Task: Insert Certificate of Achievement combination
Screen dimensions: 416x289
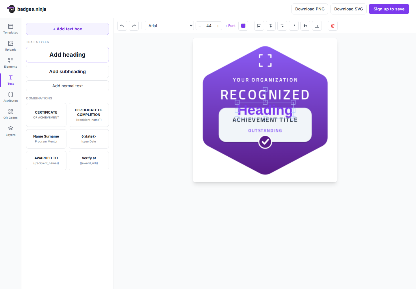Action: click(46, 115)
